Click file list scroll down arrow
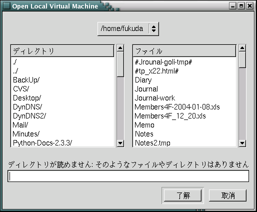 (x=242, y=143)
